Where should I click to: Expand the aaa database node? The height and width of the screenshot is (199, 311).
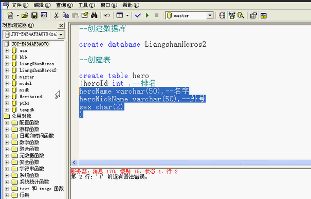(x=7, y=50)
